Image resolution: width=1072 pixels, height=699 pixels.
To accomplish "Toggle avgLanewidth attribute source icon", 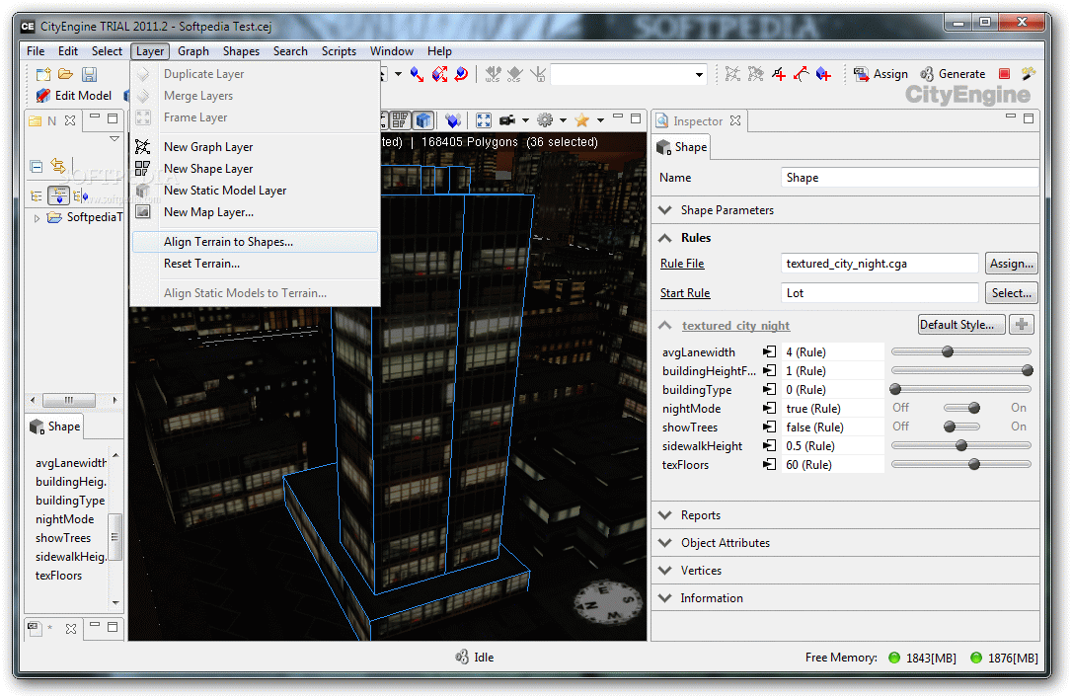I will coord(770,352).
